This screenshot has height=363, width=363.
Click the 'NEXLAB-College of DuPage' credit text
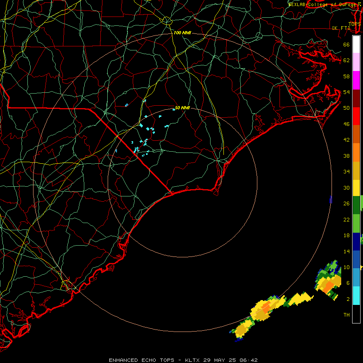pyautogui.click(x=322, y=4)
